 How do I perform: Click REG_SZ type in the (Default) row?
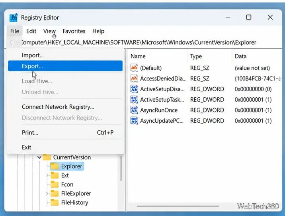point(199,68)
